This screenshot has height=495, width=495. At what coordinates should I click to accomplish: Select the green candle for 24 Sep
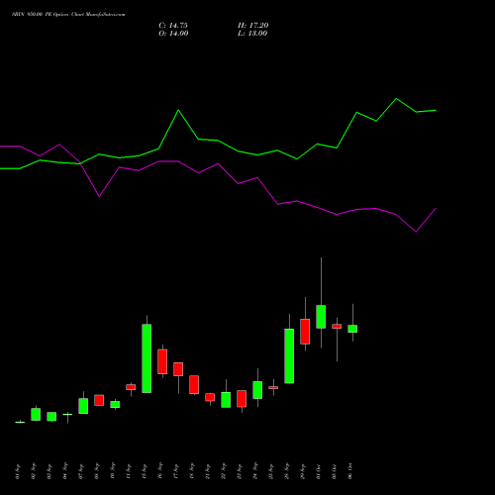click(x=257, y=390)
